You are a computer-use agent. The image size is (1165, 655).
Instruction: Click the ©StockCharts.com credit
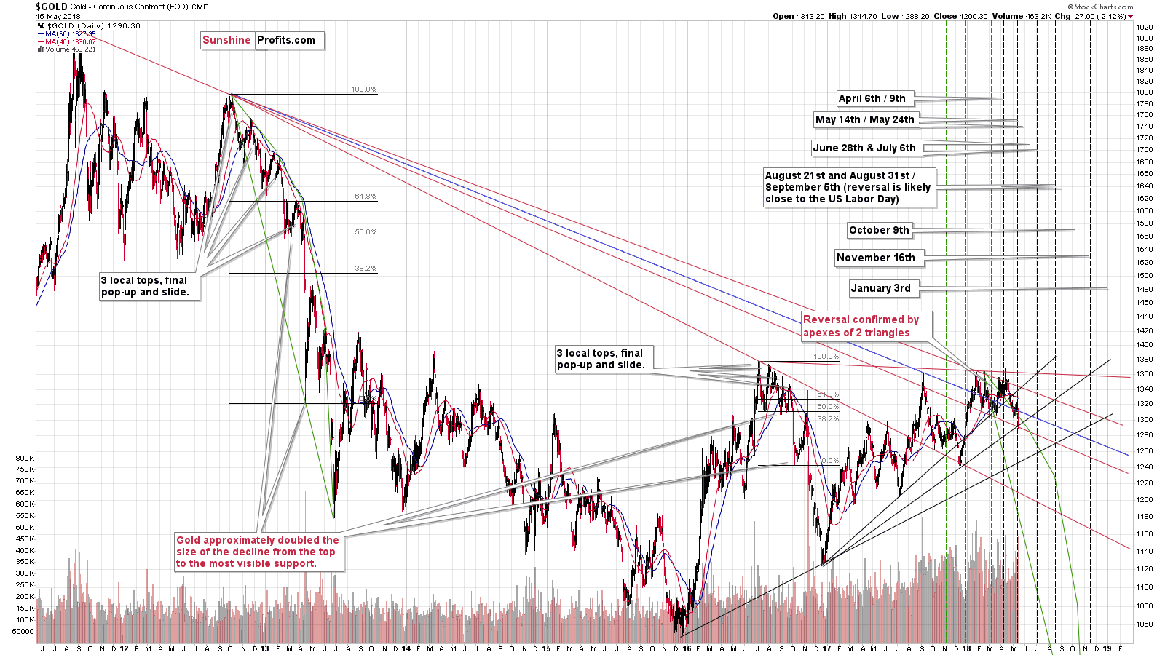tap(1102, 7)
